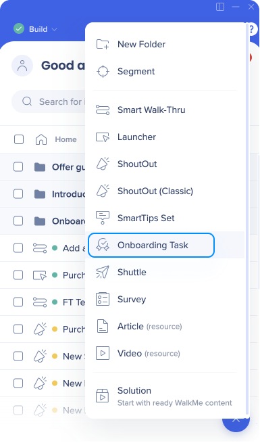Go to Home breadcrumb
This screenshot has height=443, width=260.
tap(66, 139)
